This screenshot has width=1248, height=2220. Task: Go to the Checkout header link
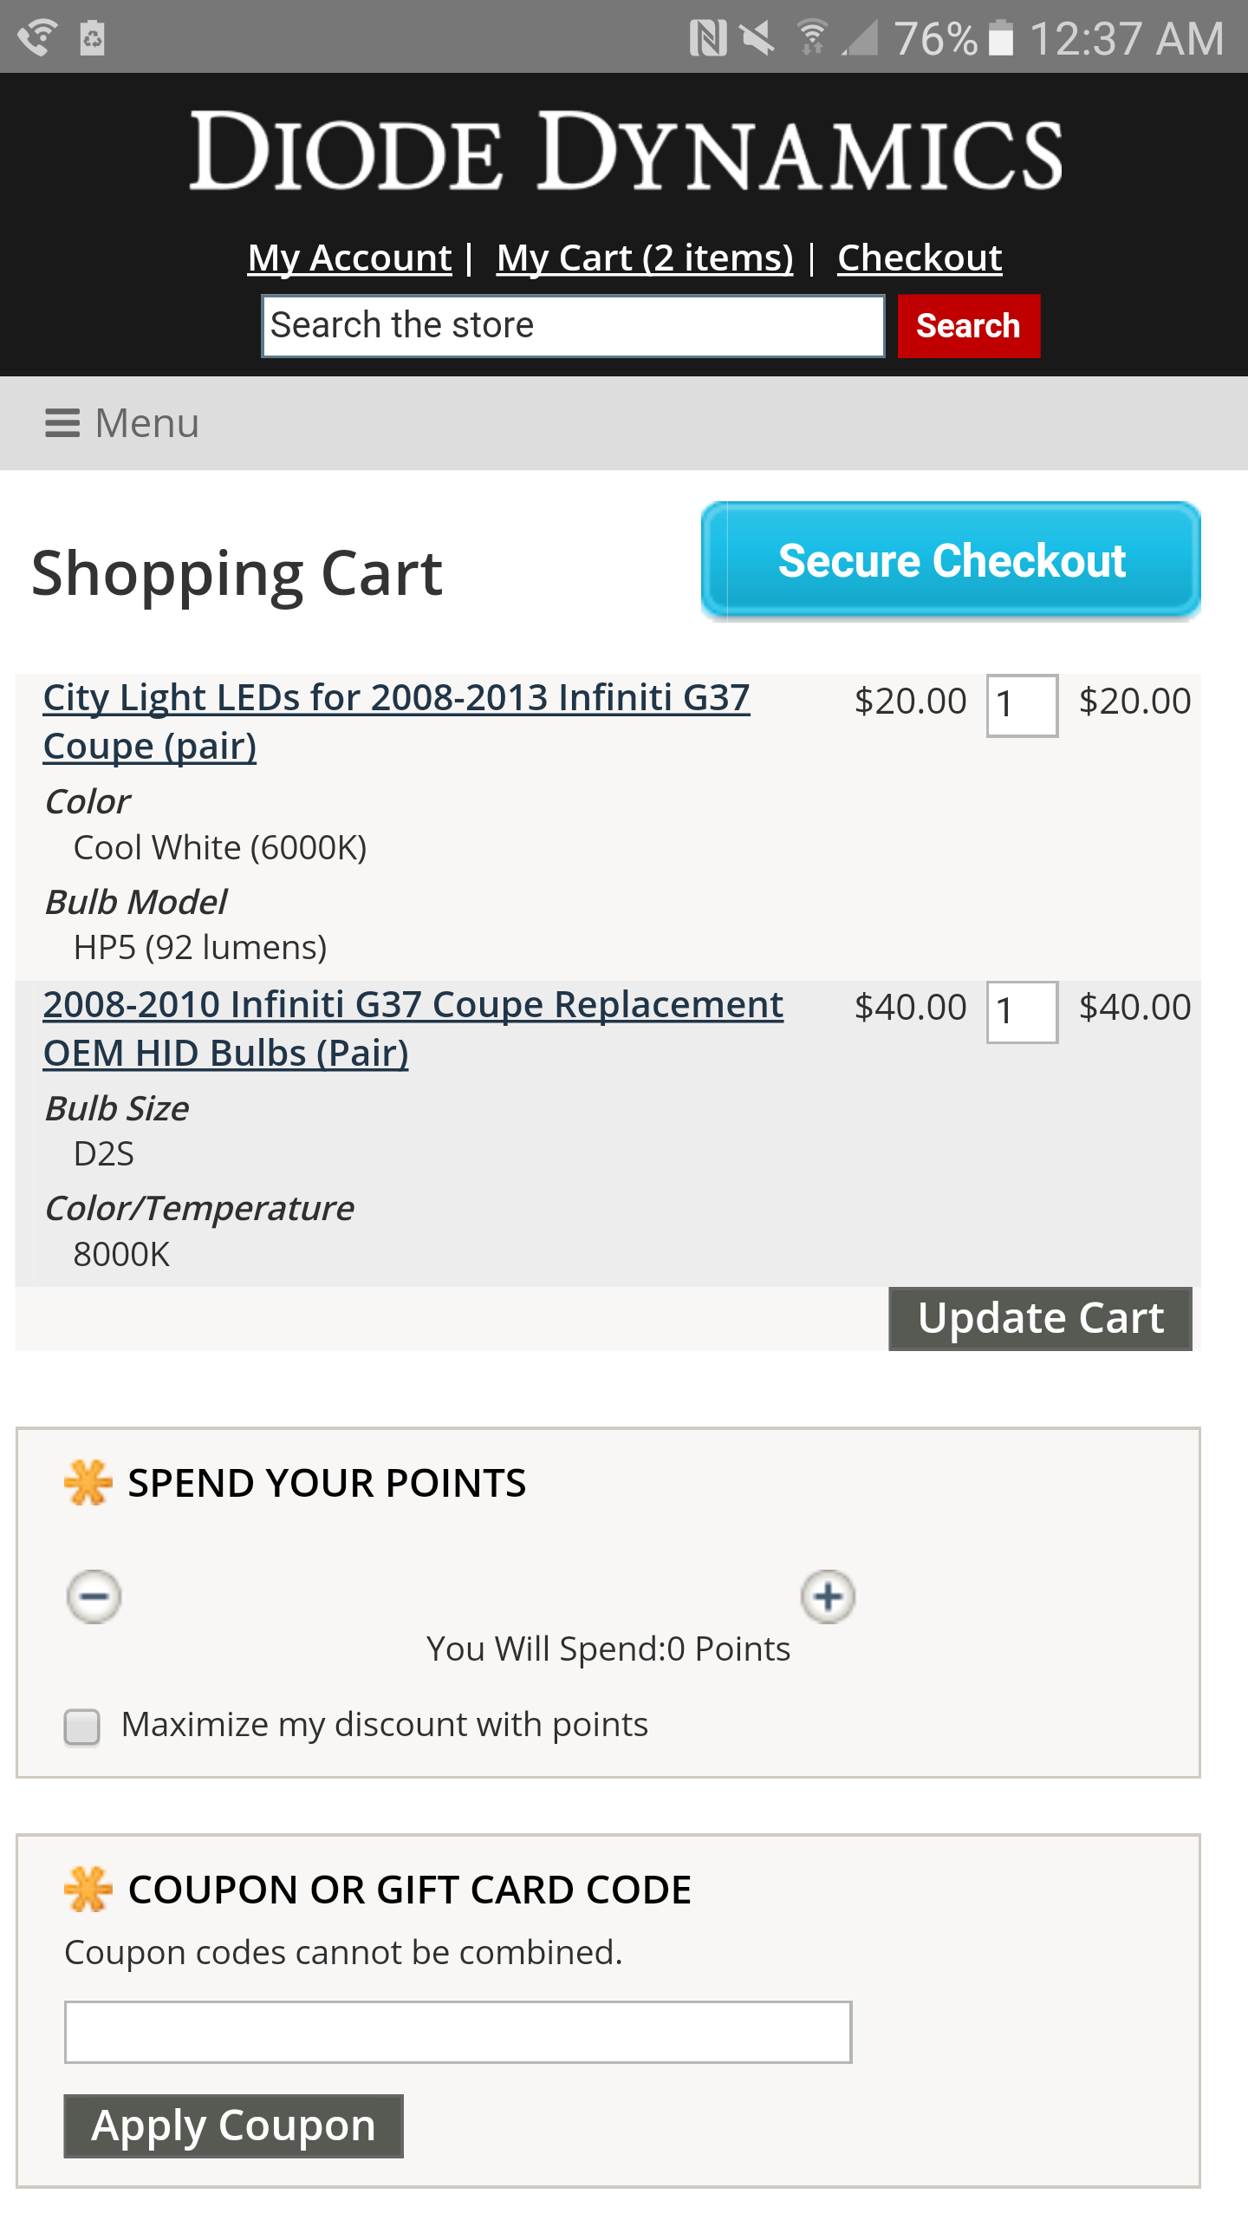(x=920, y=258)
